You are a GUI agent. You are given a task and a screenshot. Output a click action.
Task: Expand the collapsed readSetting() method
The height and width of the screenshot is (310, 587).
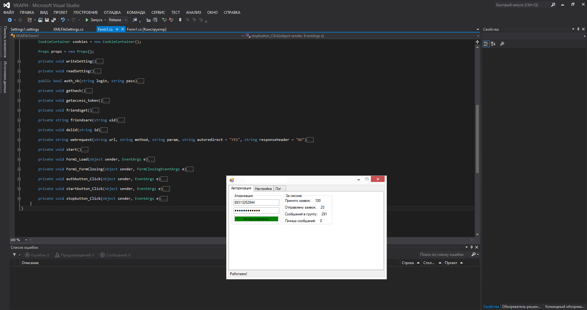point(19,71)
